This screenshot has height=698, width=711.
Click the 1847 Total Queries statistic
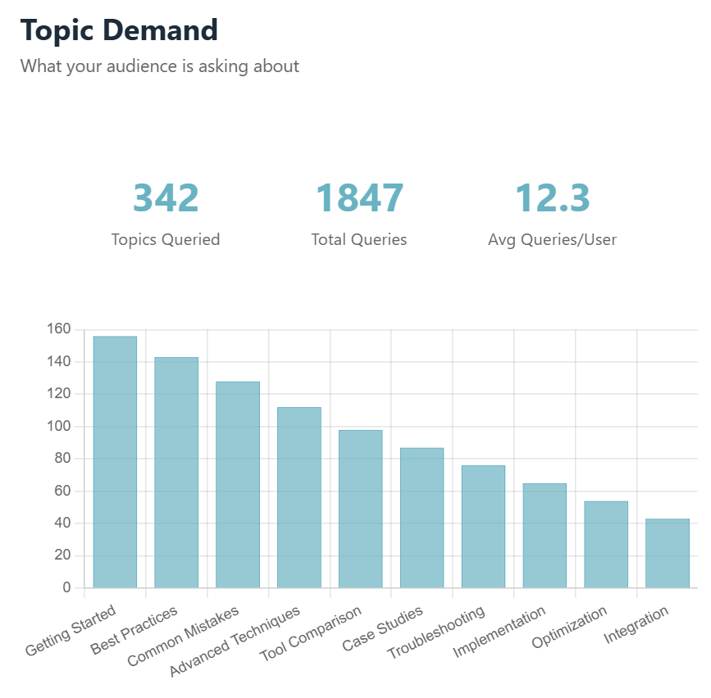click(x=358, y=197)
